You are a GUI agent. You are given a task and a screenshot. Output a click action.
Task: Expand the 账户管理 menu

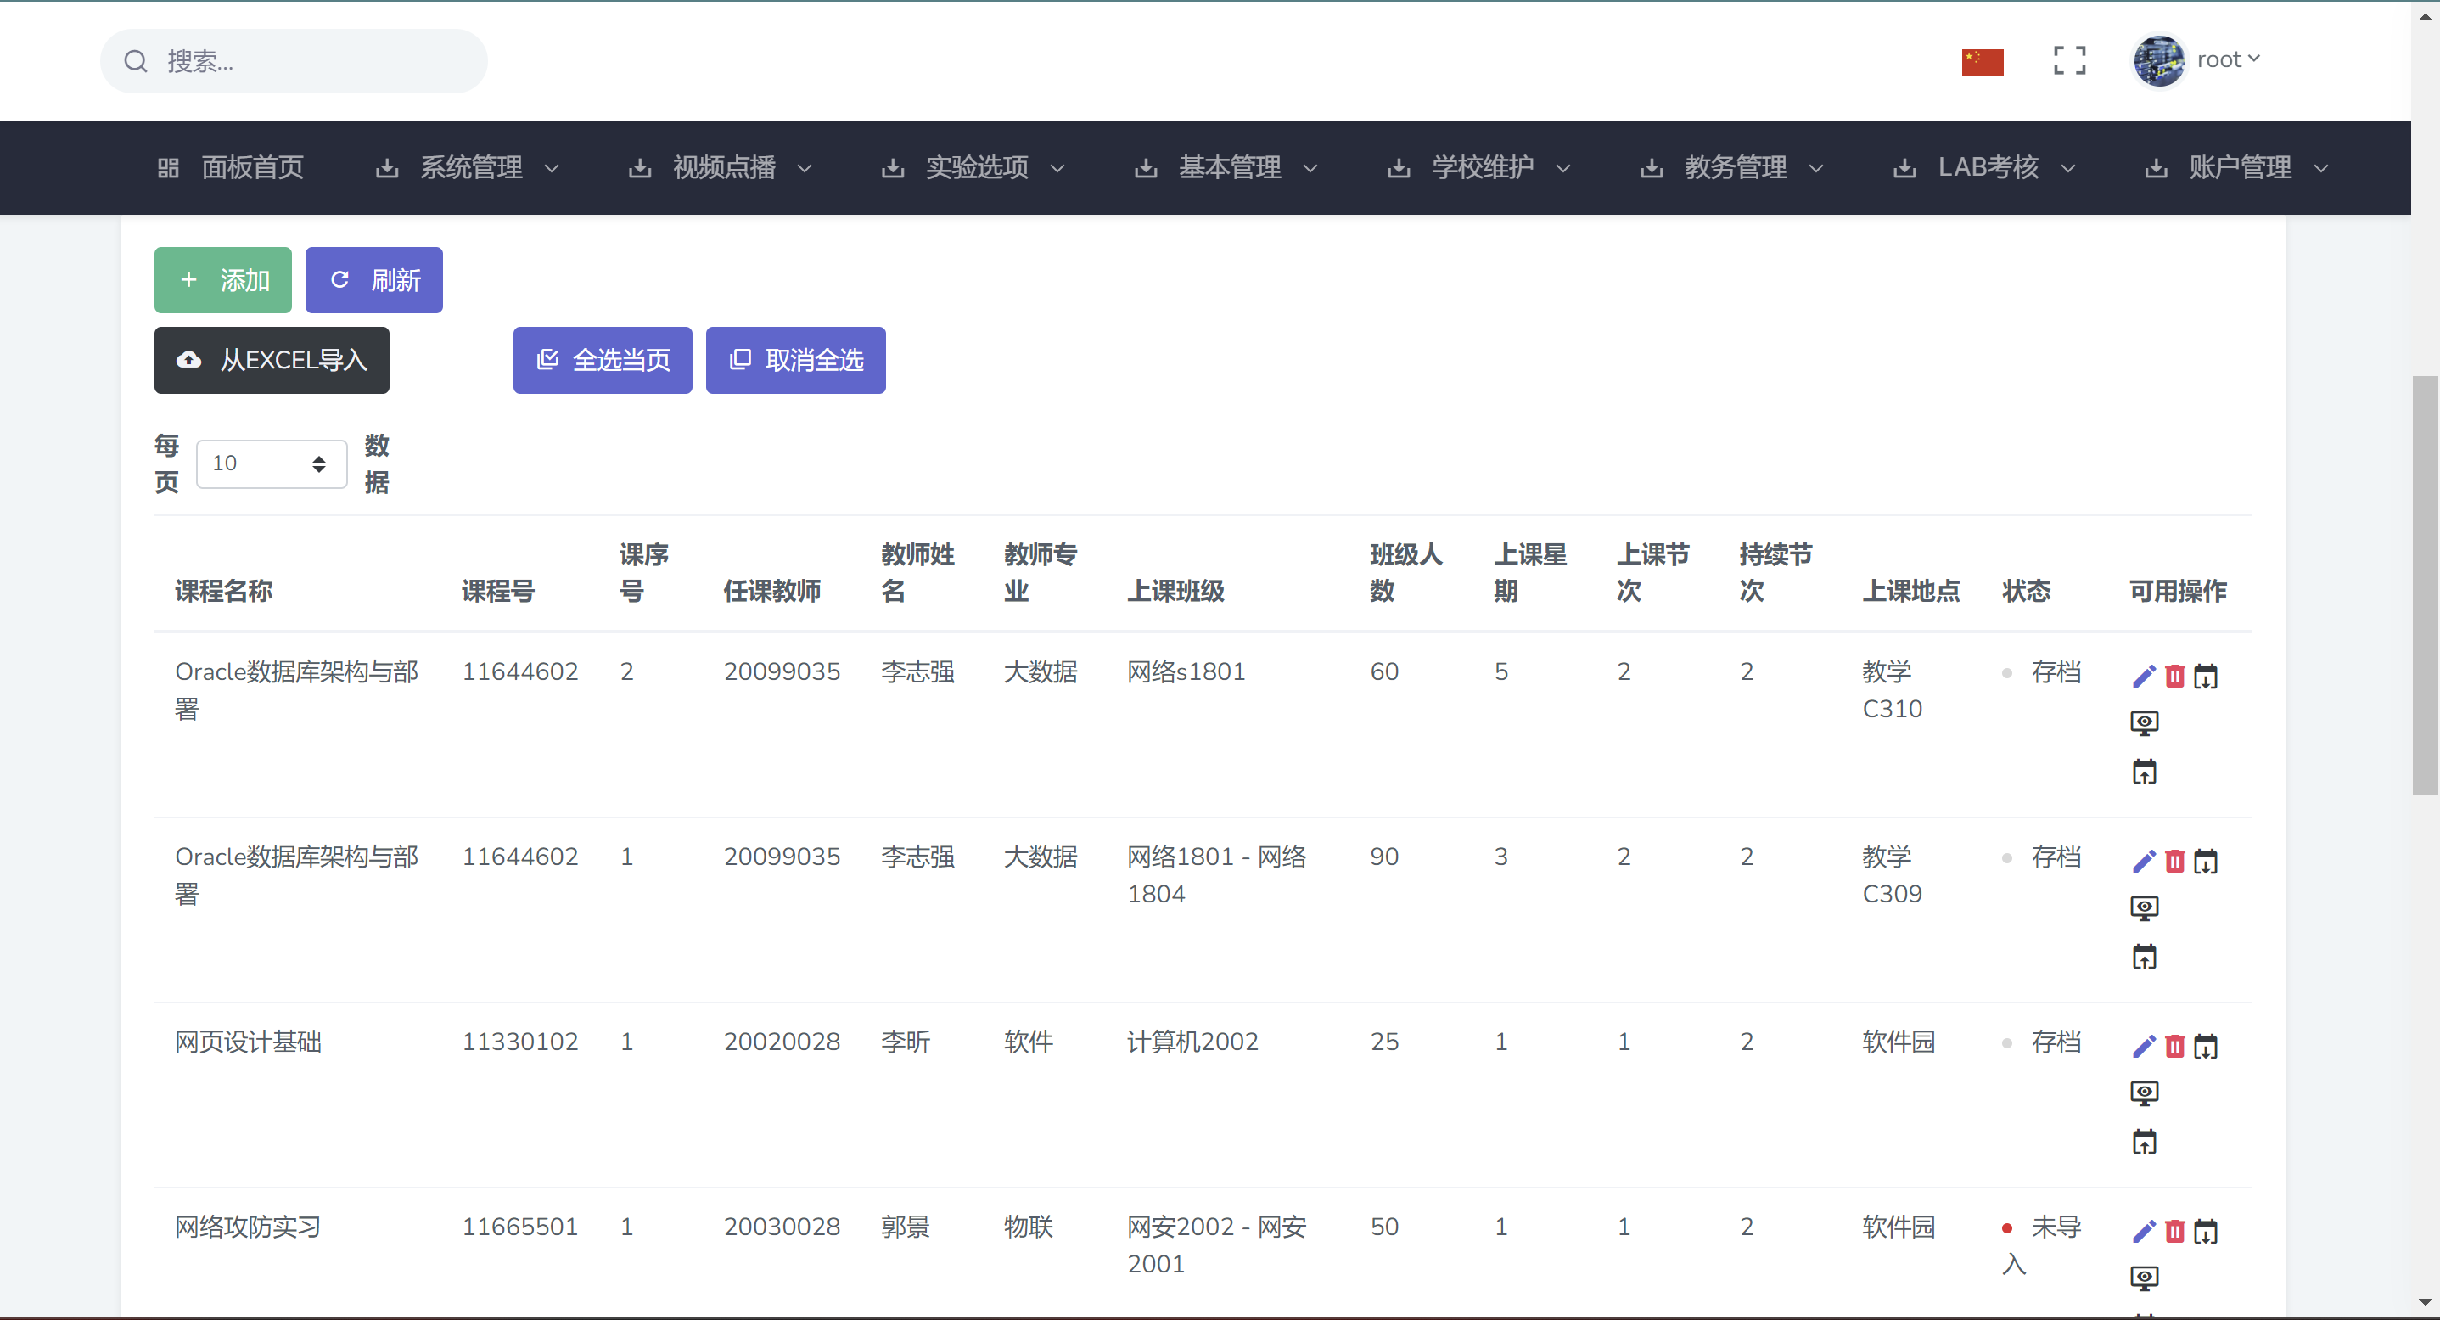pyautogui.click(x=2237, y=168)
